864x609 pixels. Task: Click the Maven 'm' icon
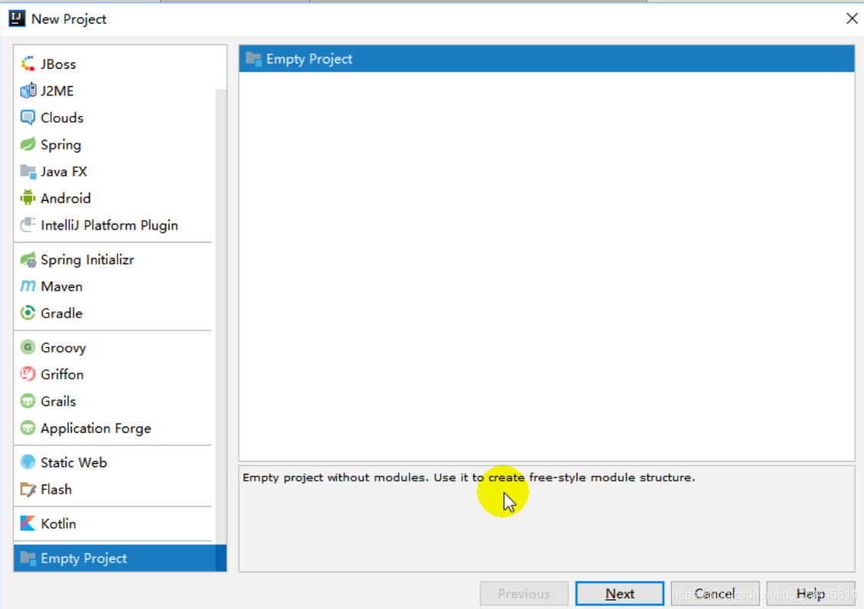click(27, 286)
